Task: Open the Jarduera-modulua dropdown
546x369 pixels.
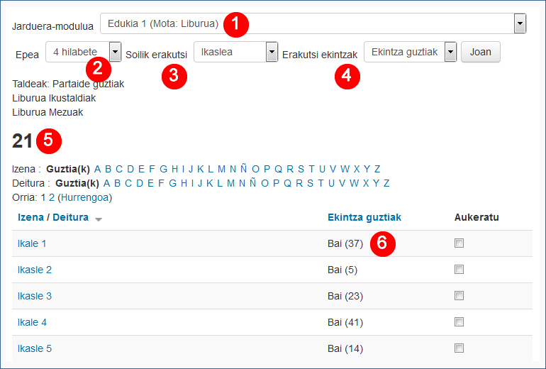Action: [x=520, y=24]
